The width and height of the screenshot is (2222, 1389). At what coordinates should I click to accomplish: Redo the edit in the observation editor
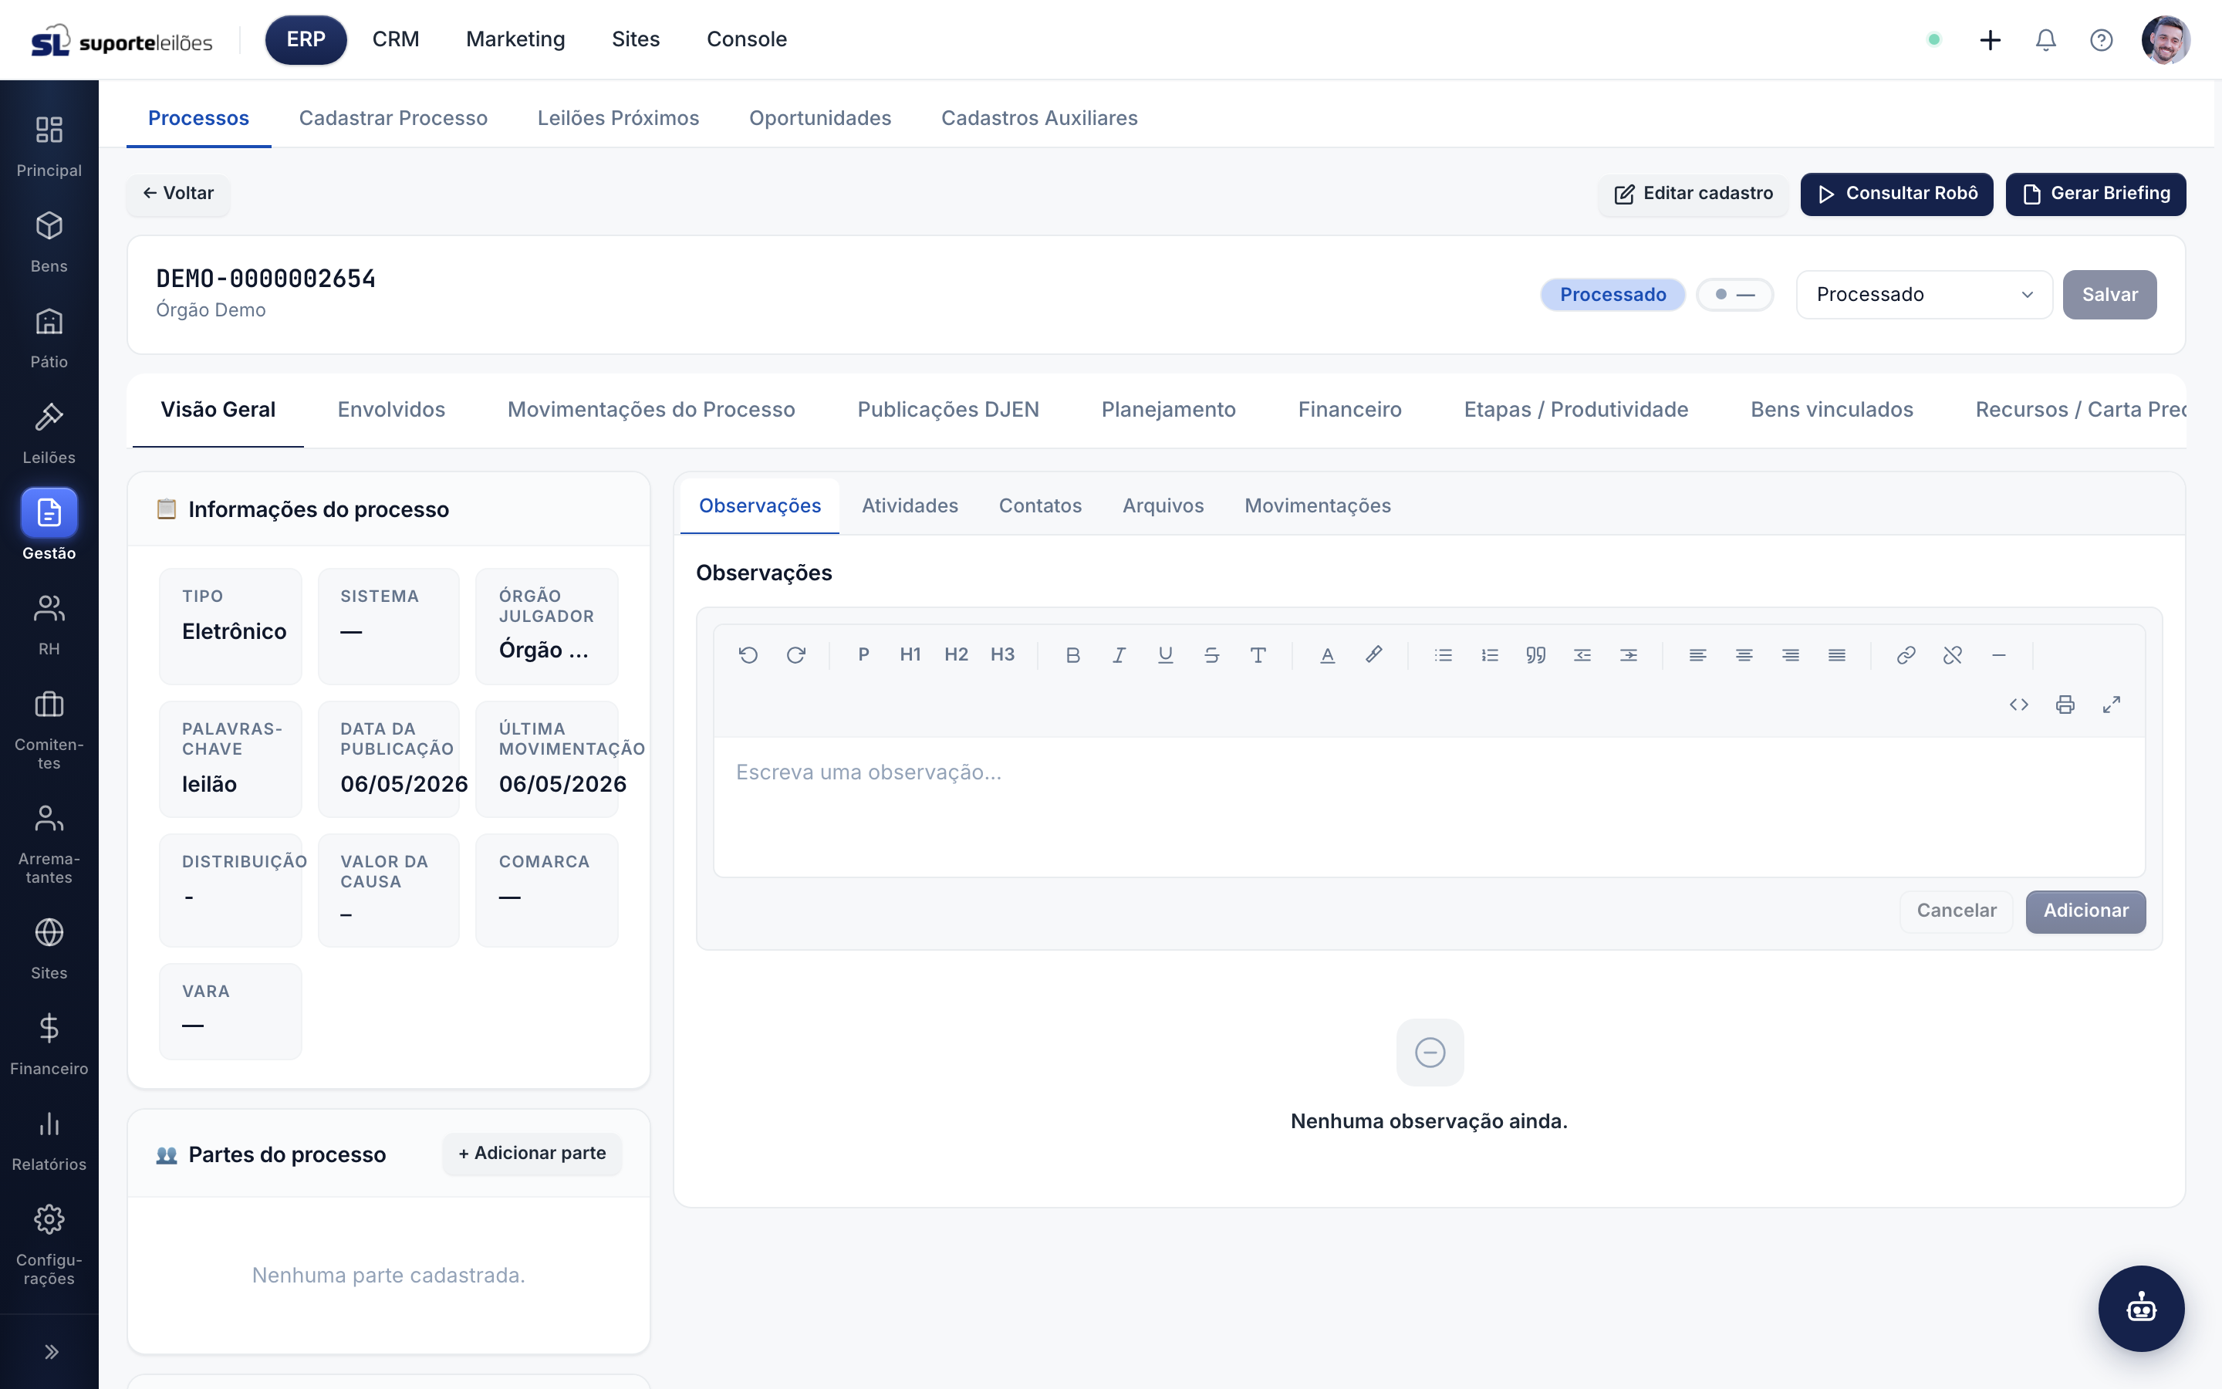[x=795, y=655]
